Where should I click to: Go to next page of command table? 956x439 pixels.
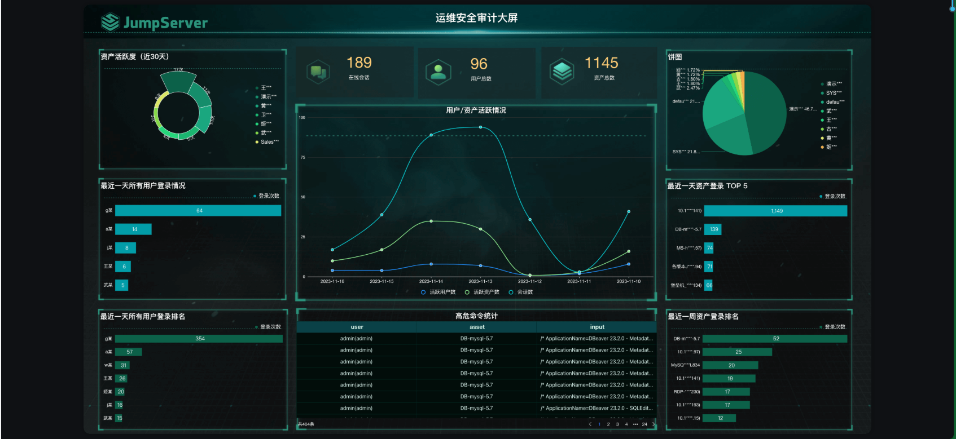pos(654,424)
